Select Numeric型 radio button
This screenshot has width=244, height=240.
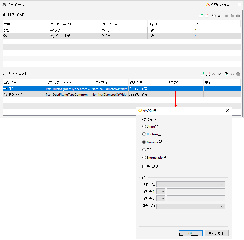point(144,142)
